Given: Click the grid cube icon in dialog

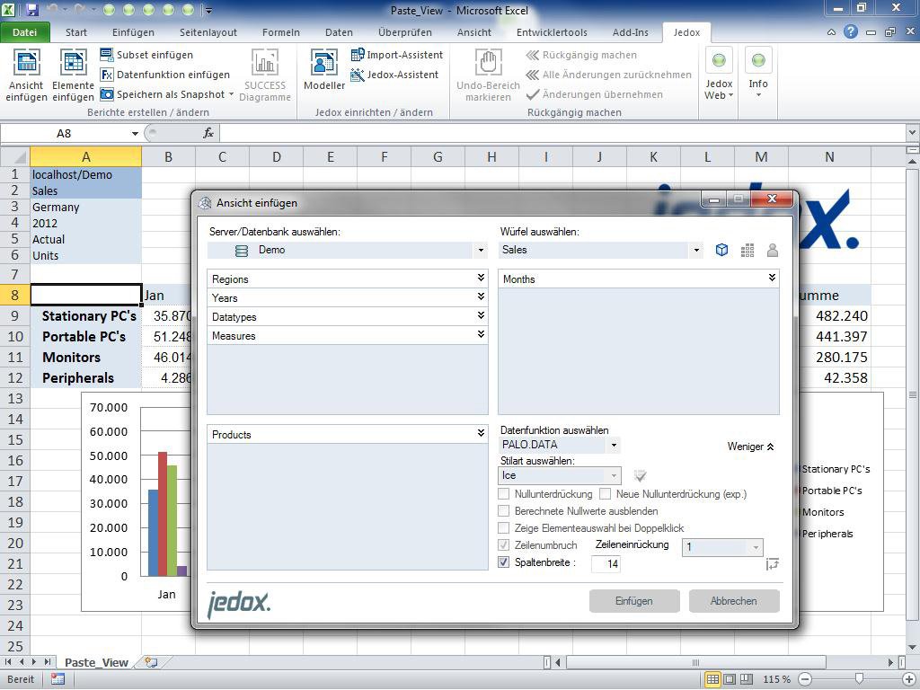Looking at the screenshot, I should click(747, 250).
